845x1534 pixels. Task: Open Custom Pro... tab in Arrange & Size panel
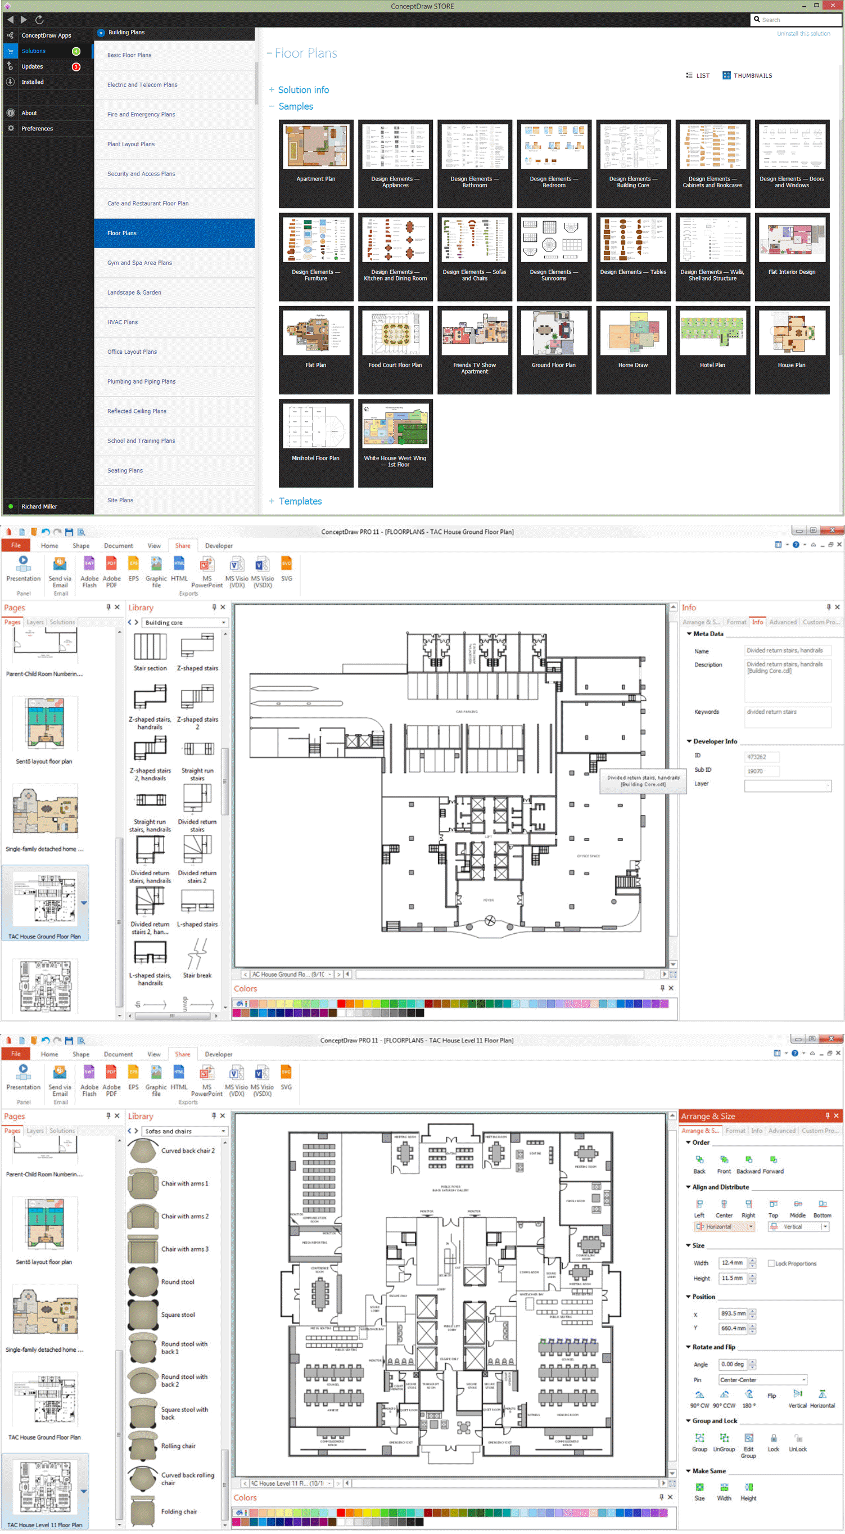tap(820, 1131)
